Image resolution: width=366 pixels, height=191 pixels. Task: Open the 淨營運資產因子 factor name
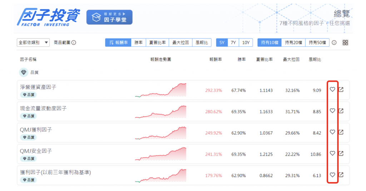pyautogui.click(x=38, y=87)
